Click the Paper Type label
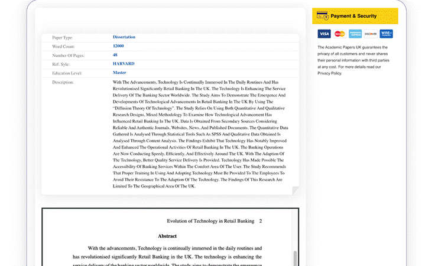422x266 pixels. pos(63,38)
